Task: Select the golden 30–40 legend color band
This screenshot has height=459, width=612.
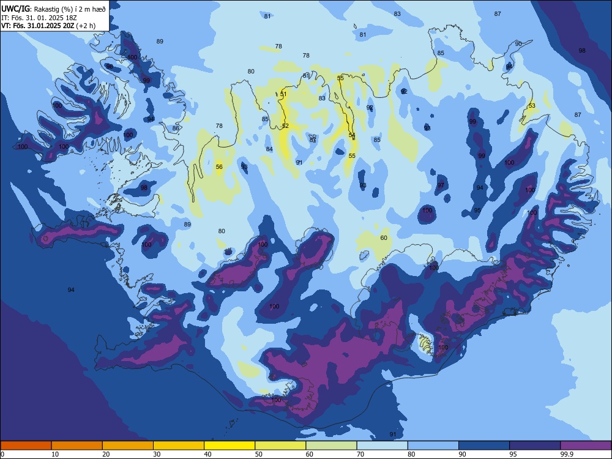Action: click(179, 446)
